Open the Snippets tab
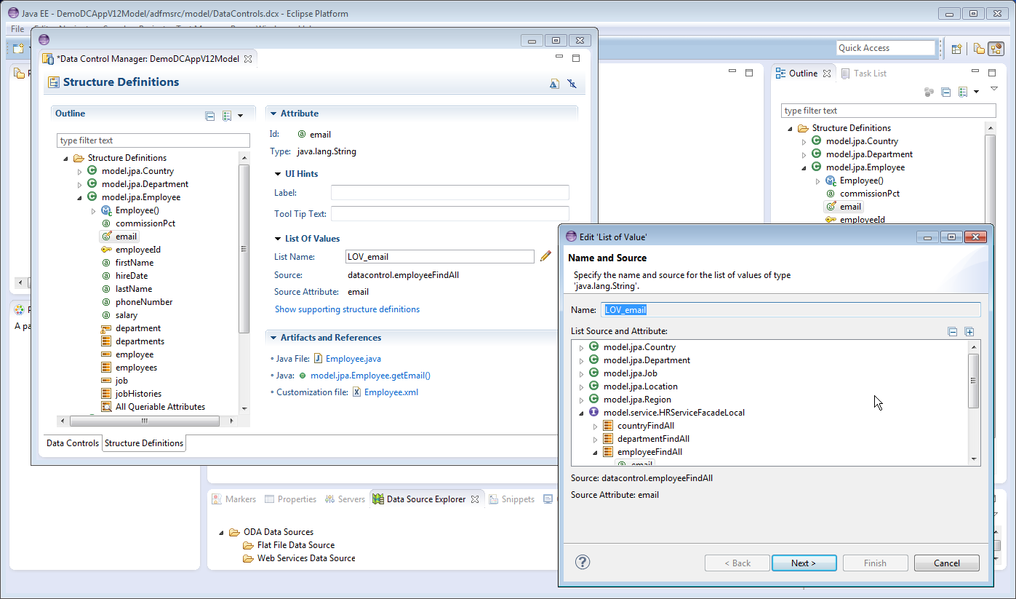The width and height of the screenshot is (1016, 599). (511, 499)
